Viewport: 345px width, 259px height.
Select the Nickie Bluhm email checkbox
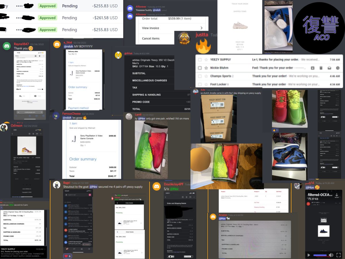tap(200, 68)
